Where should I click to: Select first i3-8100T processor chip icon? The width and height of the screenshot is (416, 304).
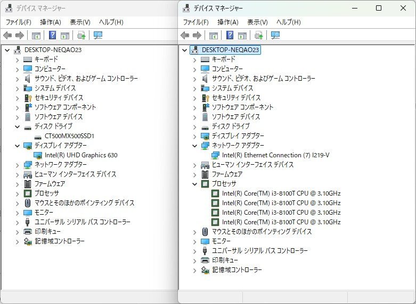point(215,193)
